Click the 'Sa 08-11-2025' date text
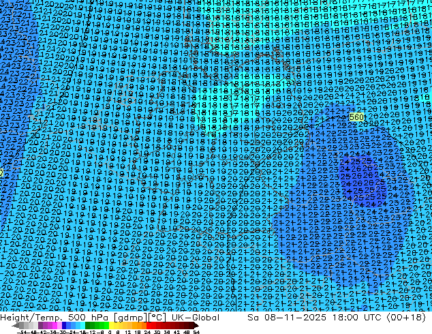 [x=287, y=318]
